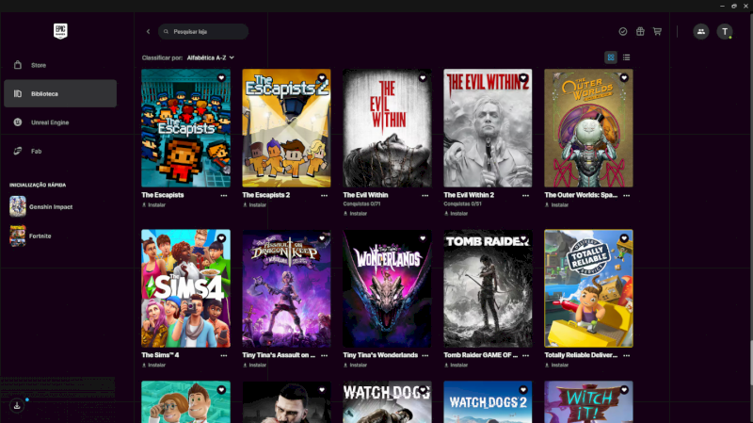Open Tomb Raider cover thumbnail
Viewport: 753px width, 423px height.
coord(488,288)
